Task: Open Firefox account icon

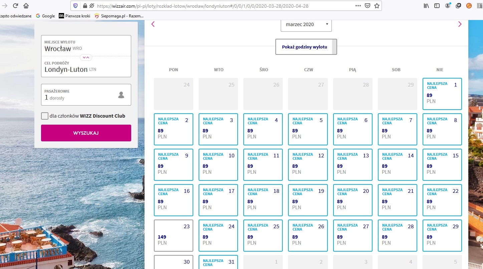Action: pos(448,6)
